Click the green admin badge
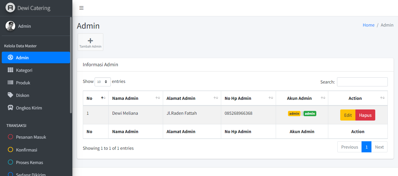Viewport: 398px width, 176px height. 310,114
